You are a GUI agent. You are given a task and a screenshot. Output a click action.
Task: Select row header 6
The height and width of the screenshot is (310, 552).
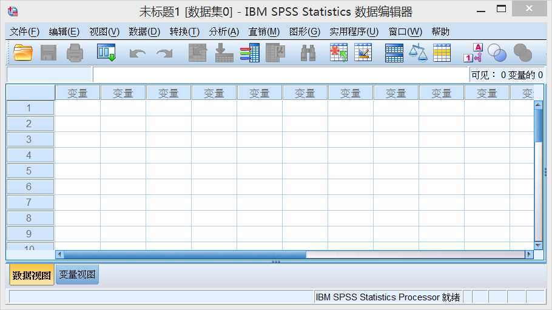tap(30, 186)
